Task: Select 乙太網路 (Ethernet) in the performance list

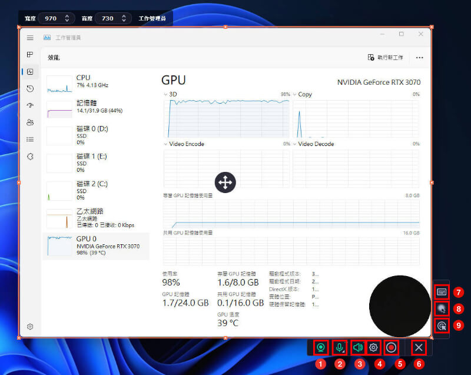Action: (96, 218)
